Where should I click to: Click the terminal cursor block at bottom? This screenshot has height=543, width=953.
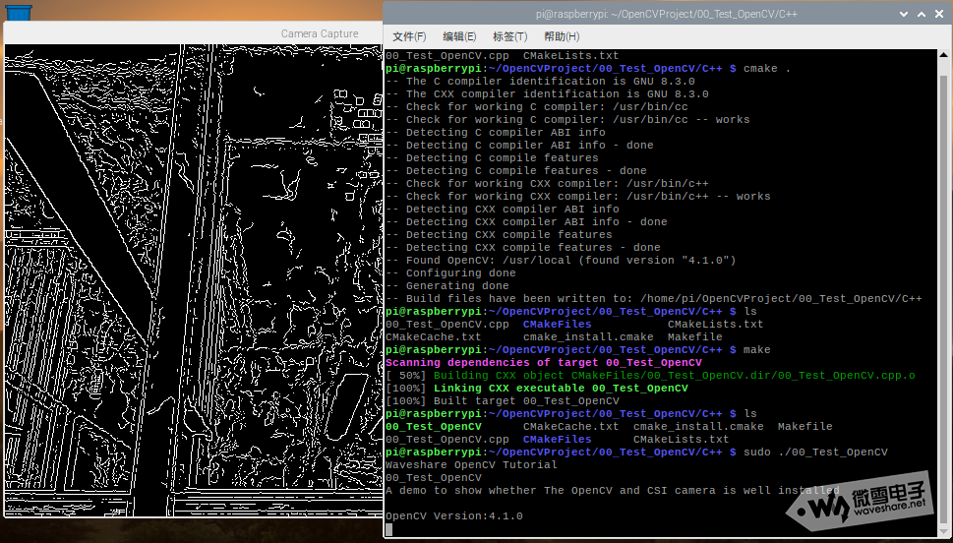tap(389, 529)
